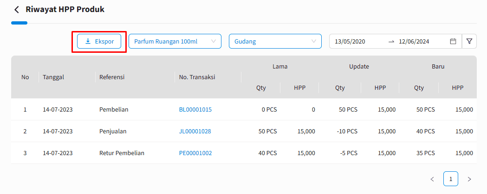The width and height of the screenshot is (487, 194).
Task: Expand the Parfum Ruangan 100ml product dropdown
Action: coord(175,41)
